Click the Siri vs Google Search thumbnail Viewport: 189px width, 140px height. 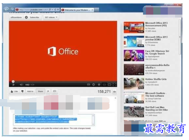134,56
